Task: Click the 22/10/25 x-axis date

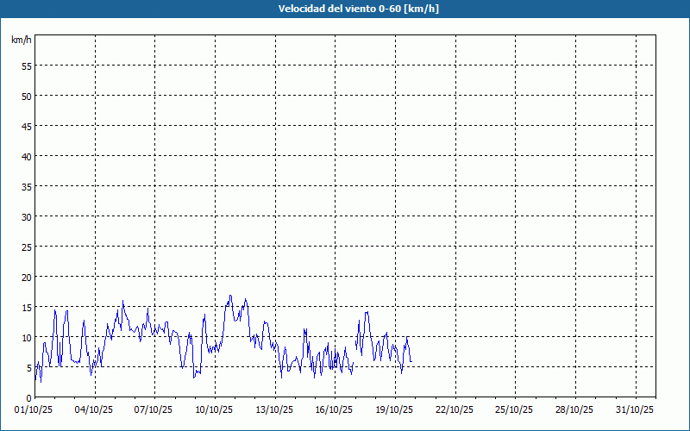Action: tap(455, 409)
